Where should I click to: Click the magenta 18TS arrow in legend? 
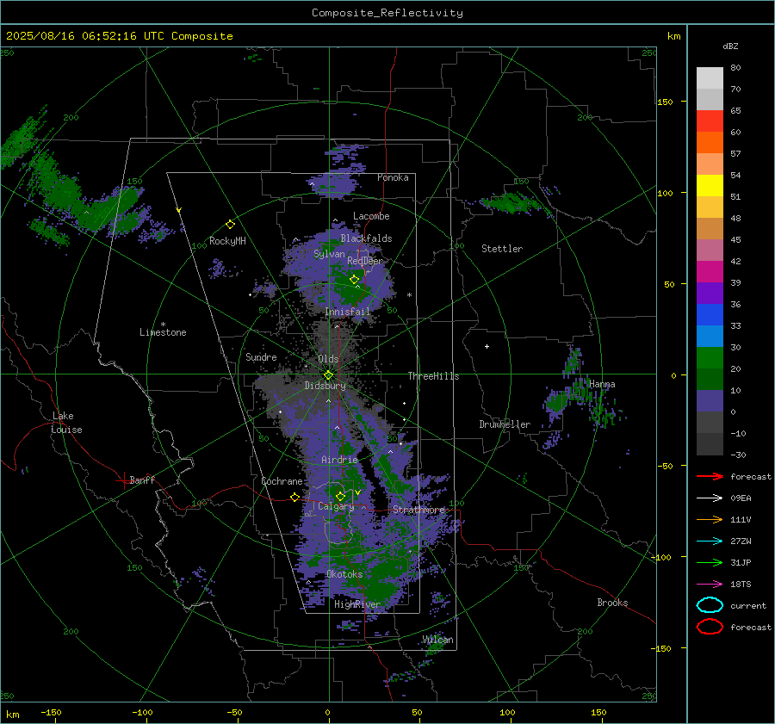pyautogui.click(x=710, y=585)
